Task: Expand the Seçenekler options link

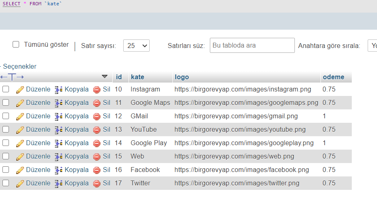Action: (20, 67)
